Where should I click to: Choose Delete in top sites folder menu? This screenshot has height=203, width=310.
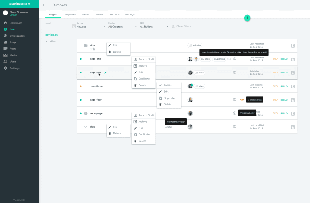[x=118, y=52]
